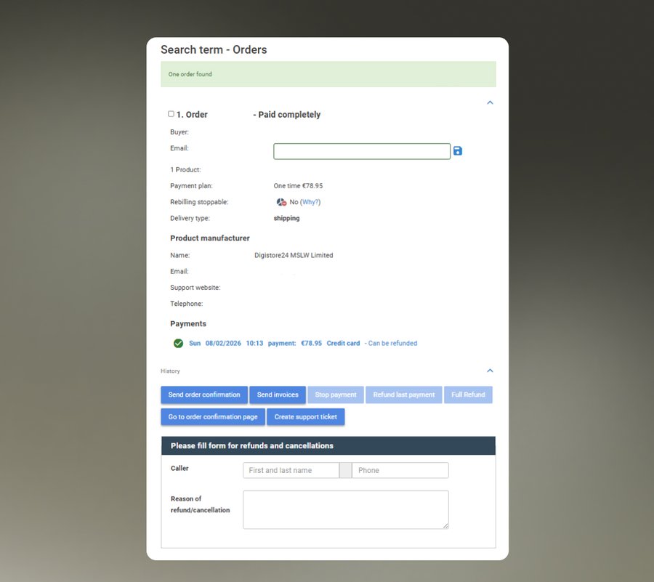Click the Buyer label
This screenshot has width=654, height=582.
click(179, 132)
